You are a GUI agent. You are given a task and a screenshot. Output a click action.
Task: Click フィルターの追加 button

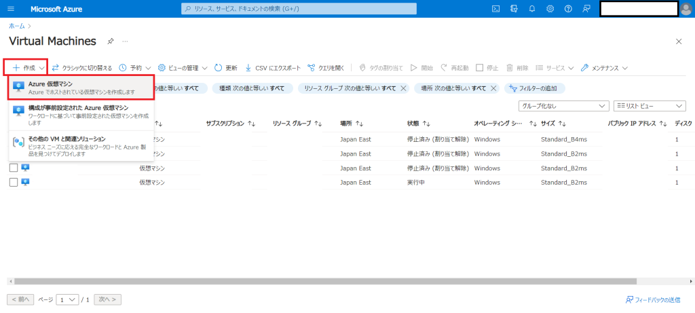click(535, 88)
